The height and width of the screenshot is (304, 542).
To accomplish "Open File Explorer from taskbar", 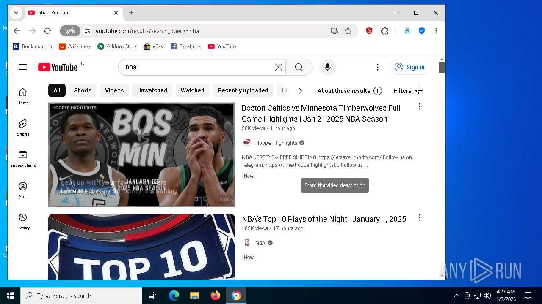I will 195,296.
